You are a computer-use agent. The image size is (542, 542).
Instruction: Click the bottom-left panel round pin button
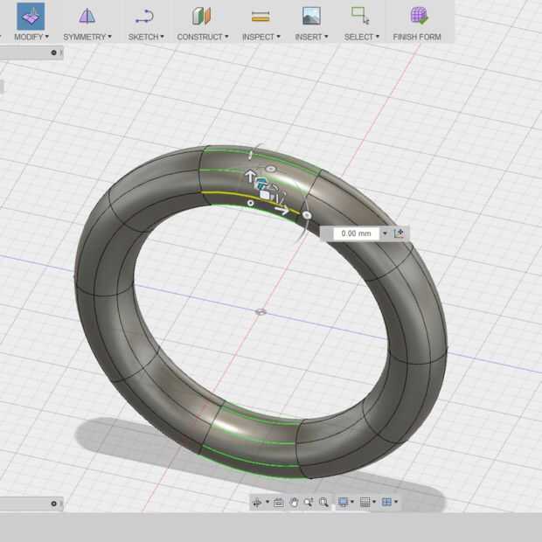click(53, 504)
